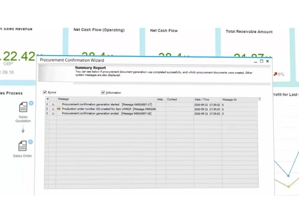Open the Sales Quotation document icon
The image size is (299, 224).
point(23,107)
